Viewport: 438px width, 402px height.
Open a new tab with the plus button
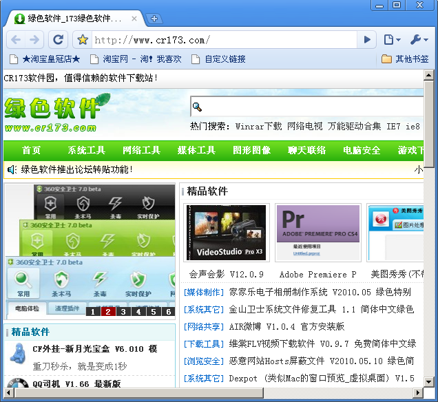pos(154,19)
